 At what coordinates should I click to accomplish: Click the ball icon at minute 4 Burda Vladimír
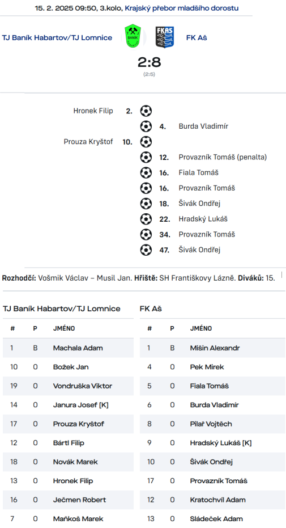[146, 126]
